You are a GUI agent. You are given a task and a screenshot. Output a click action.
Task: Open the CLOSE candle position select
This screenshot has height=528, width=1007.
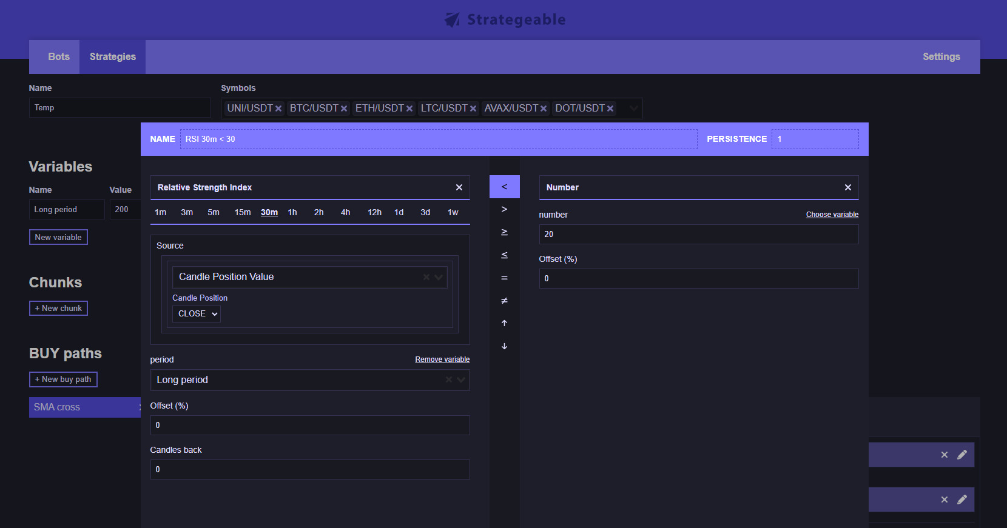[x=197, y=314]
